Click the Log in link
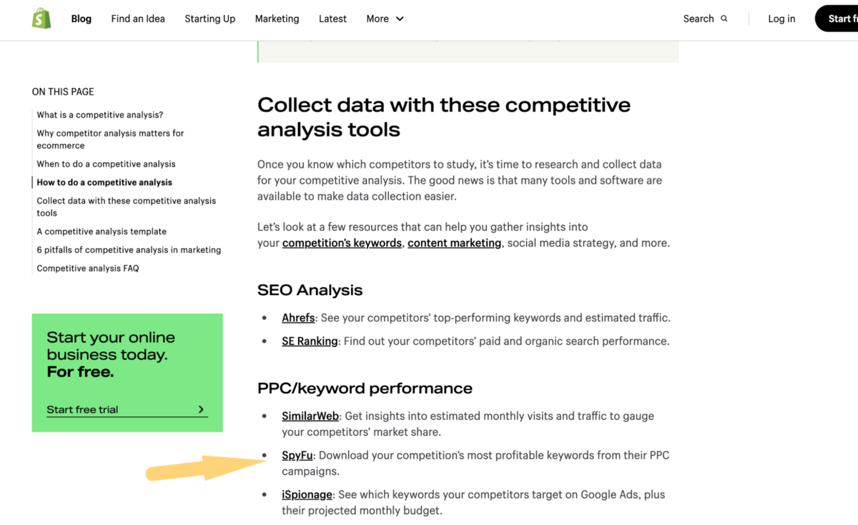Viewport: 858px width, 525px height. click(781, 19)
